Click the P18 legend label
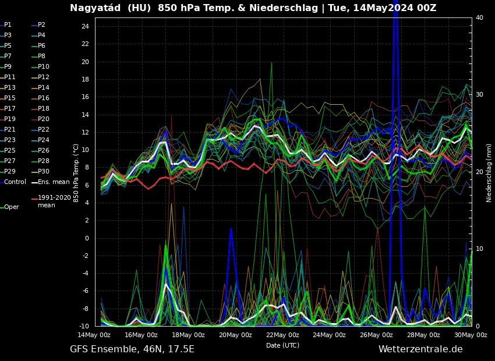The image size is (495, 361). click(44, 108)
